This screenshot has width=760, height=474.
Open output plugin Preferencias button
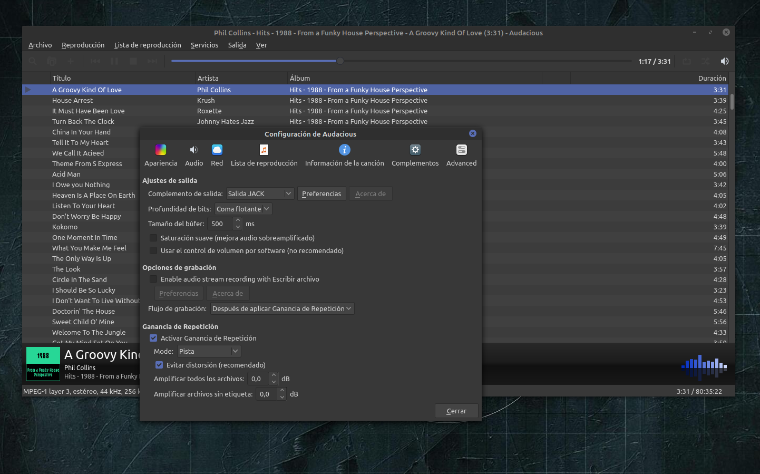321,194
